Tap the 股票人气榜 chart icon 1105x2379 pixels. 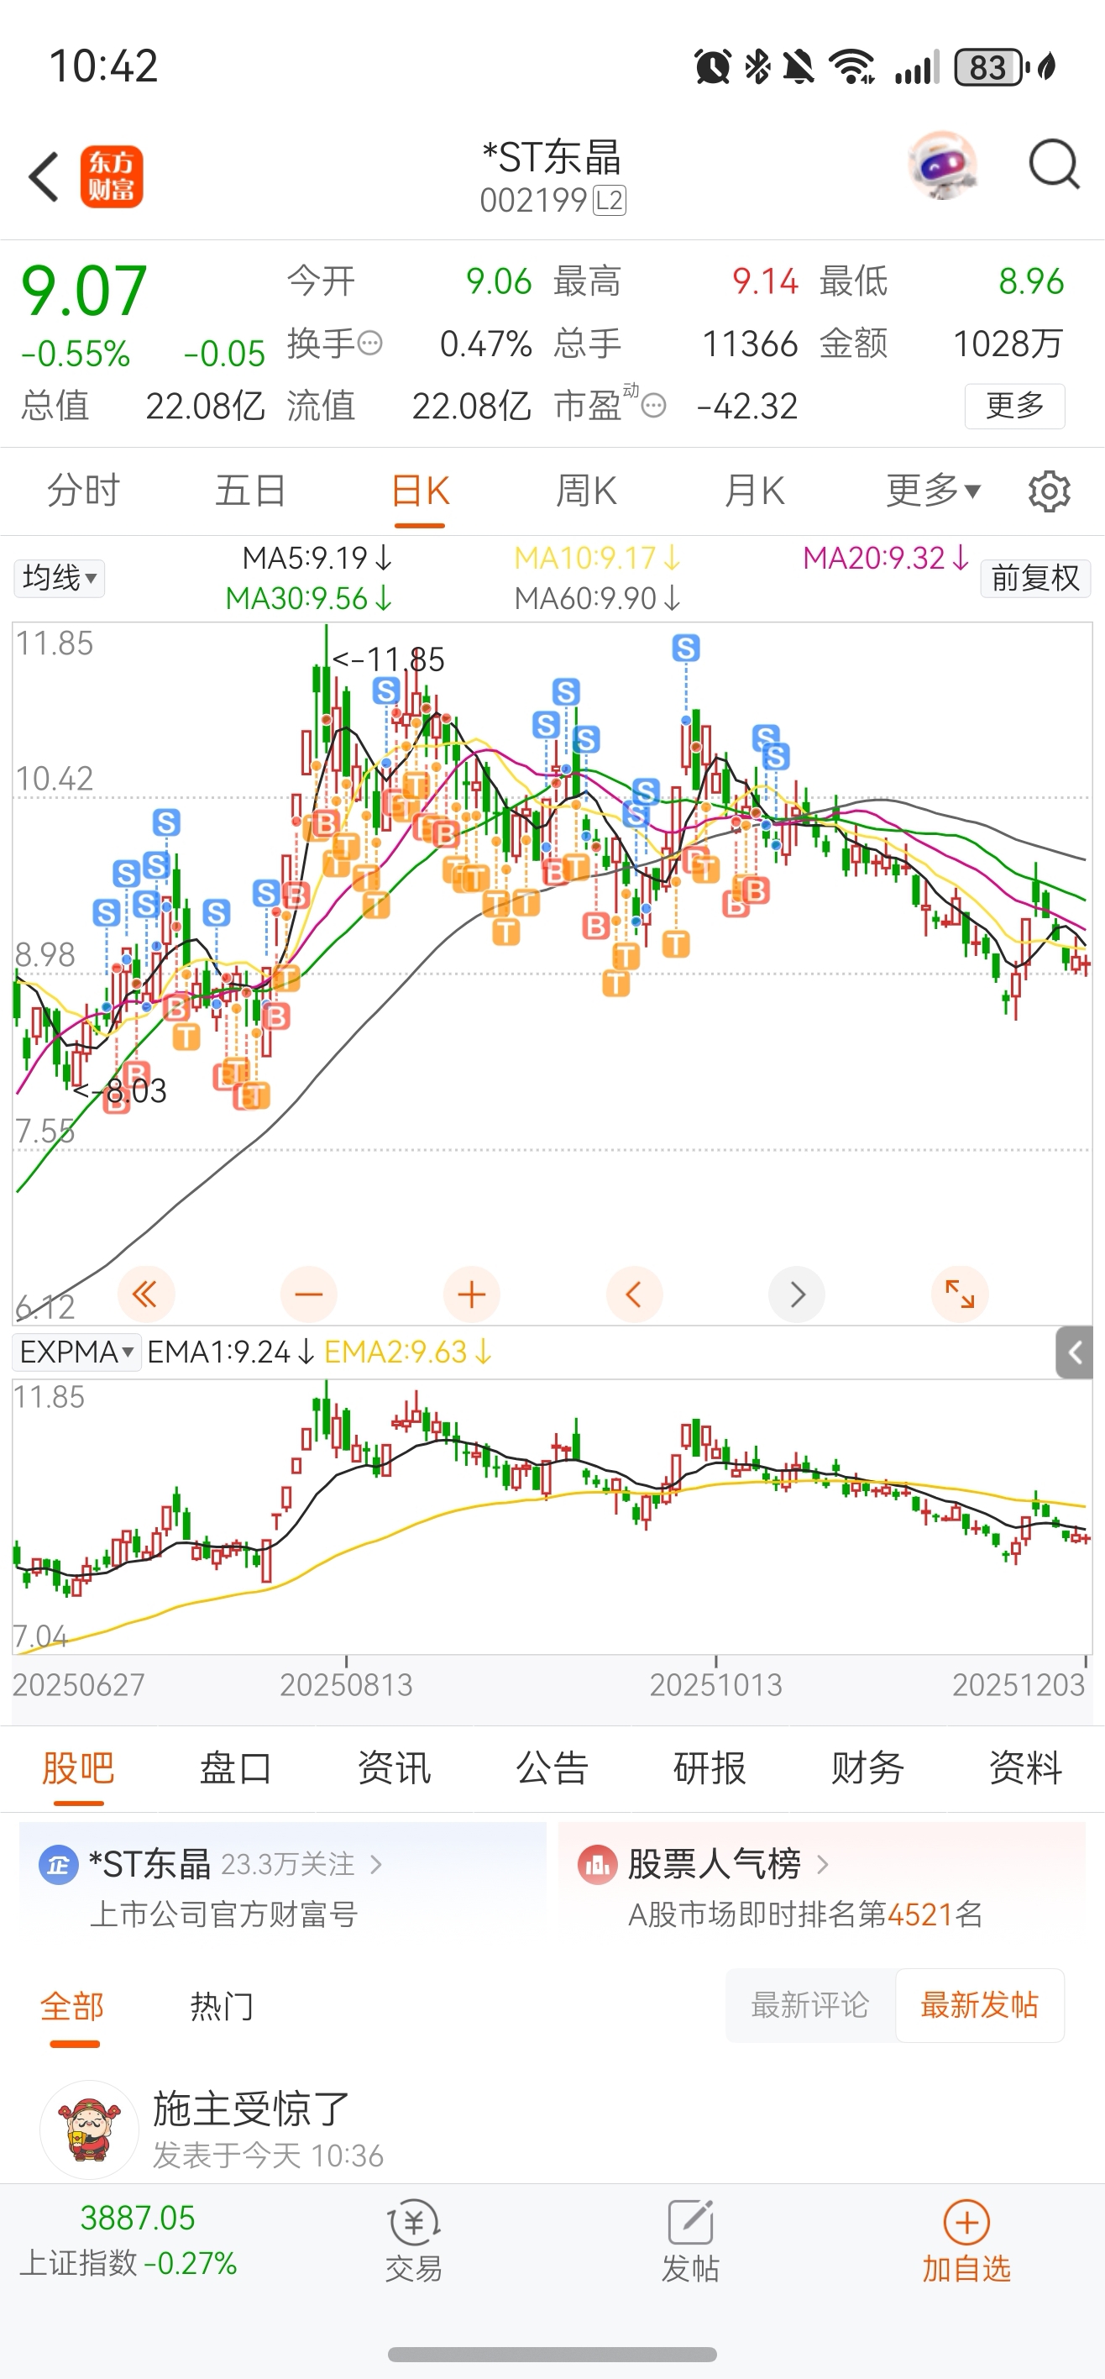click(x=596, y=1865)
